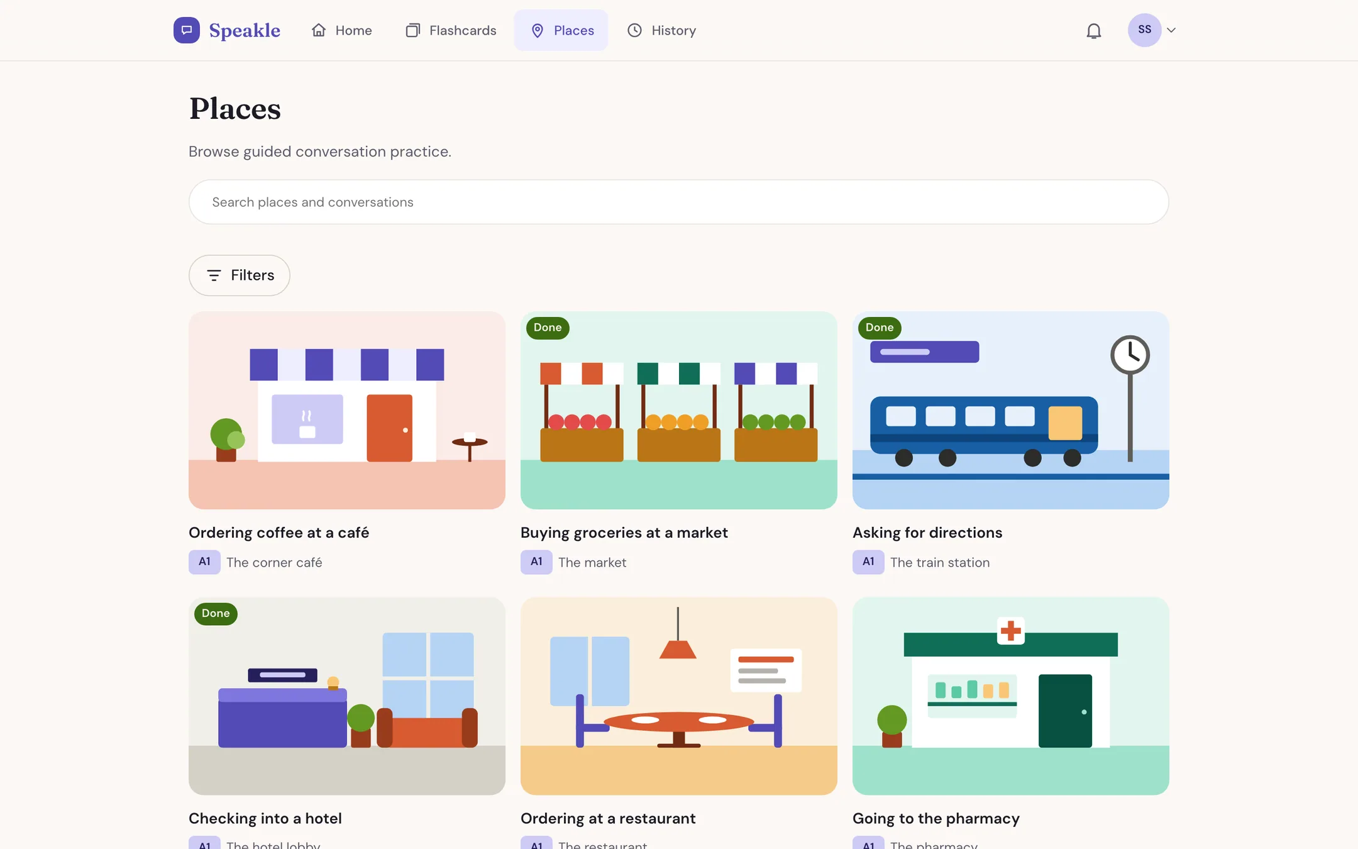This screenshot has height=849, width=1358.
Task: Open the Filters button
Action: 240,275
